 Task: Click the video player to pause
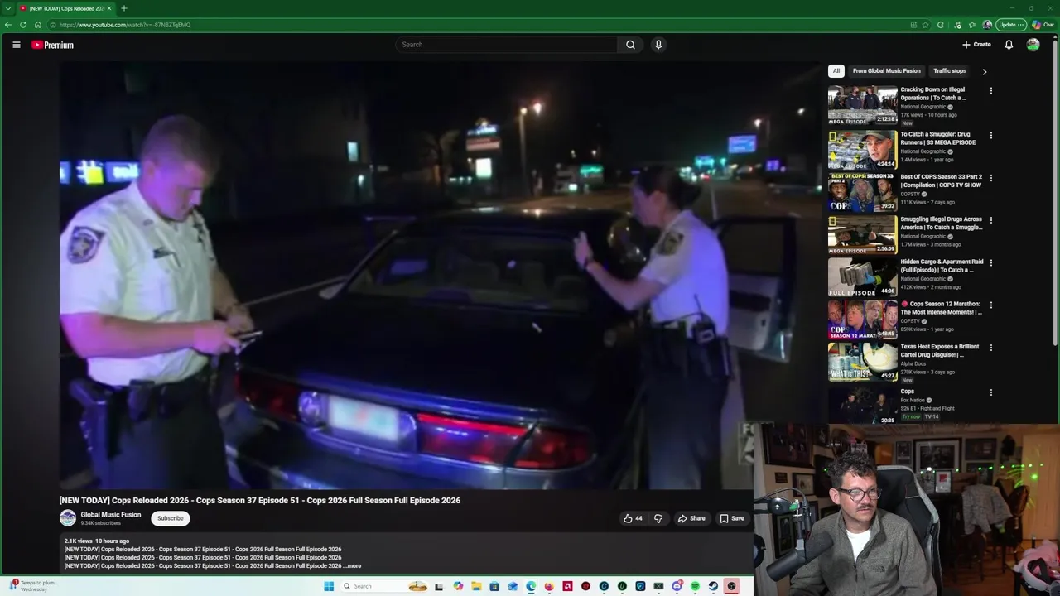pos(439,276)
